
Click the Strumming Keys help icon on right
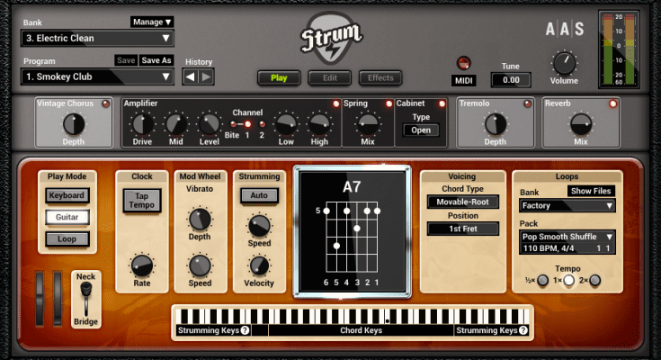[523, 331]
